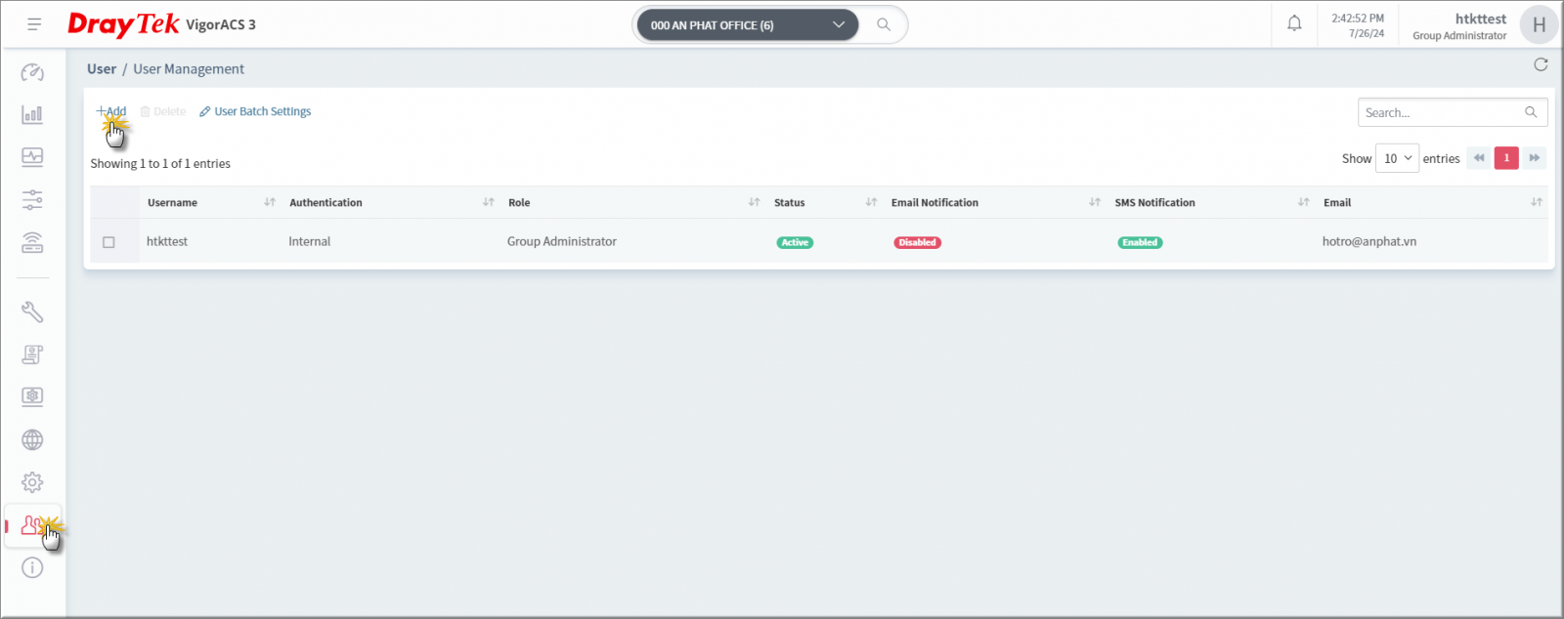Viewport: 1564px width, 619px height.
Task: Click the hotro@anphat.vn email cell
Action: click(1369, 241)
